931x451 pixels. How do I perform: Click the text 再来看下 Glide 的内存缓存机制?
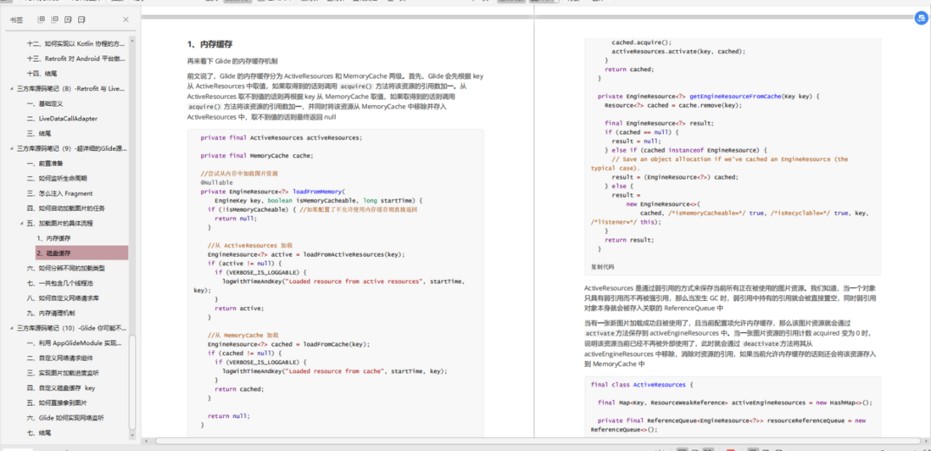pos(232,61)
